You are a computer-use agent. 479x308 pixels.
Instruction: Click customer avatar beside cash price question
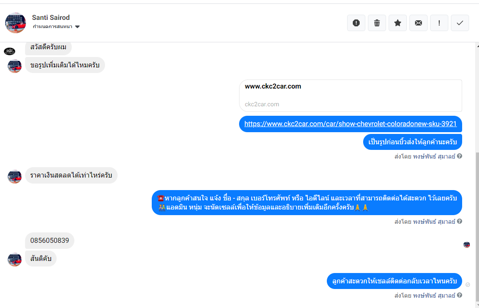pos(15,176)
